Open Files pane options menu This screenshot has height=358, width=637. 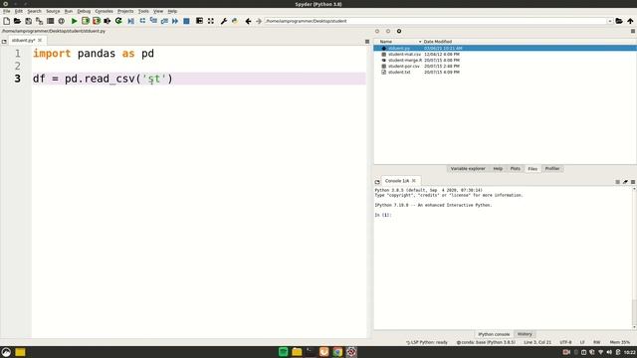pos(633,31)
